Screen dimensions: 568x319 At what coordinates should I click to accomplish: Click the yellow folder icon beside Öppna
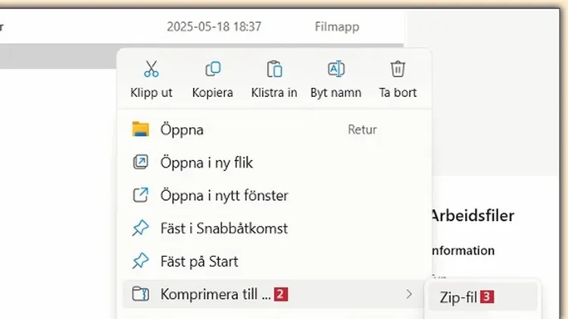point(141,130)
